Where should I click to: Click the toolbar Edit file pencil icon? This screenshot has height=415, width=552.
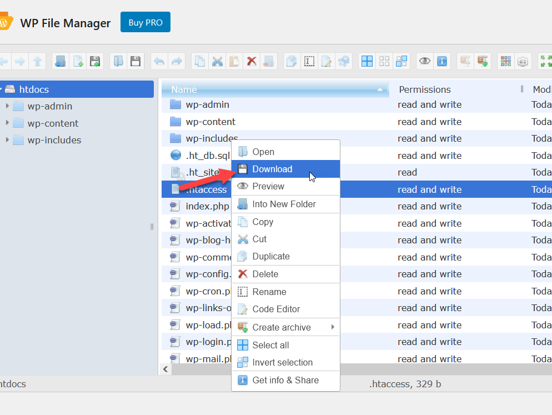(x=327, y=62)
